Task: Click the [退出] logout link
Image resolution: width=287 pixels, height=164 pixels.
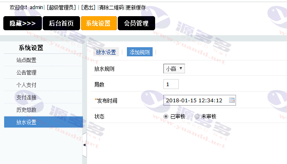Action: coord(88,7)
